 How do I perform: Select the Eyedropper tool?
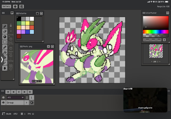(x=5, y=47)
